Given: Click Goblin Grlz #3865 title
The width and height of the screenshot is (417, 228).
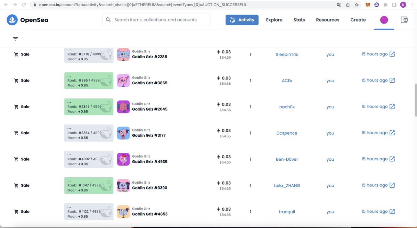Looking at the screenshot, I should coord(150,83).
